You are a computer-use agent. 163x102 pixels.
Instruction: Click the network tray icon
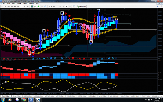pyautogui.click(x=149, y=100)
